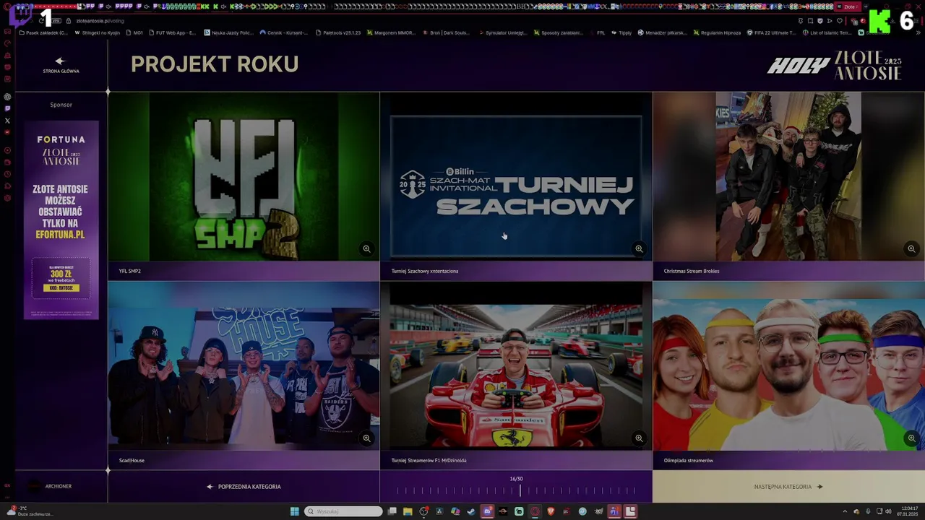Screen dimensions: 925x520
Task: Vote for YFL SMP2 thumbnail
Action: coord(244,176)
